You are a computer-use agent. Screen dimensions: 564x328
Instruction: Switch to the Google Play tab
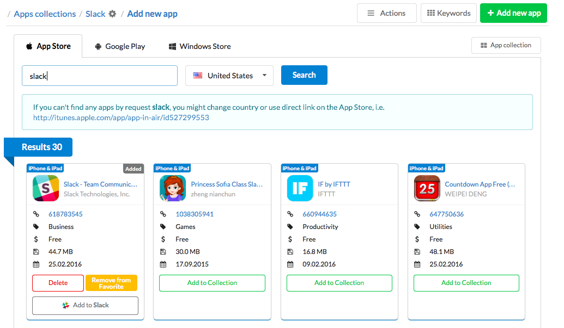pyautogui.click(x=119, y=46)
